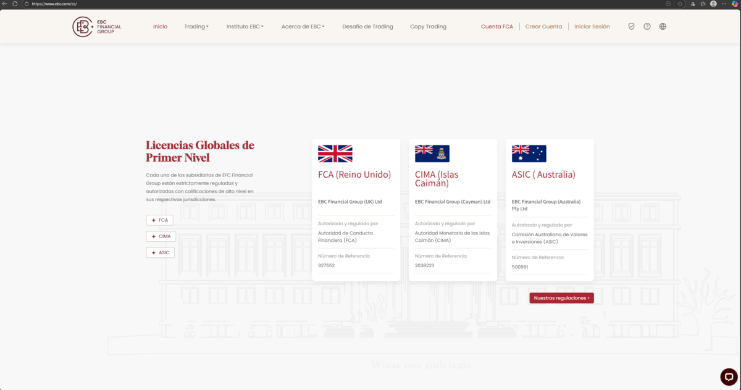This screenshot has height=390, width=741.
Task: Select the FCA license tag button
Action: pyautogui.click(x=159, y=220)
